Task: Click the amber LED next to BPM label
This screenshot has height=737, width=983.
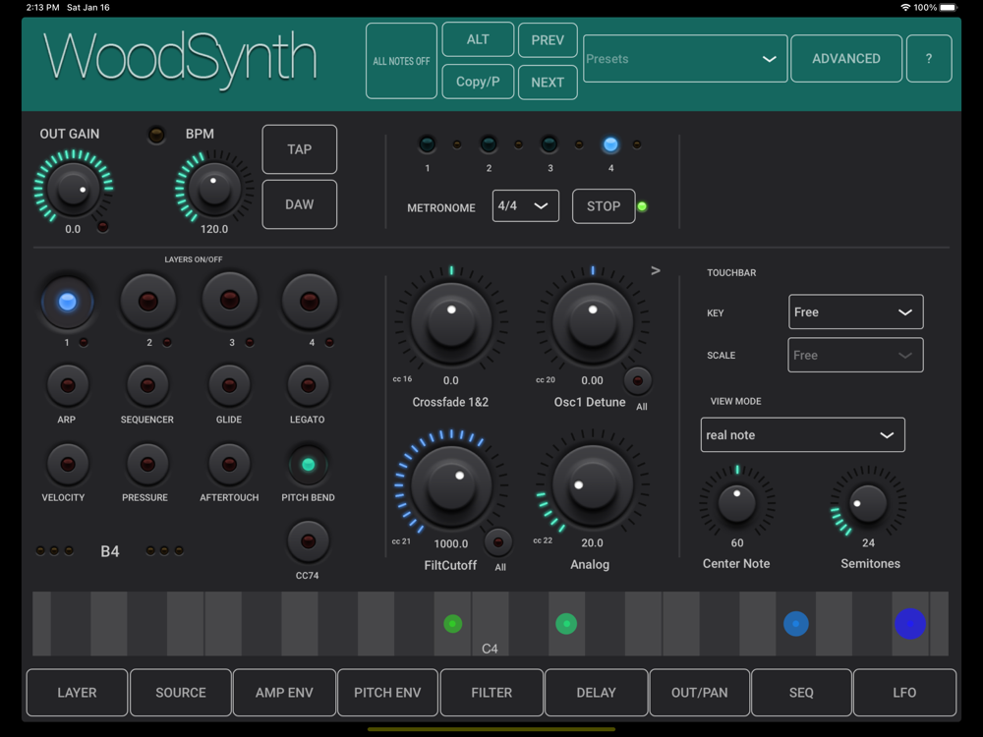Action: pyautogui.click(x=156, y=134)
